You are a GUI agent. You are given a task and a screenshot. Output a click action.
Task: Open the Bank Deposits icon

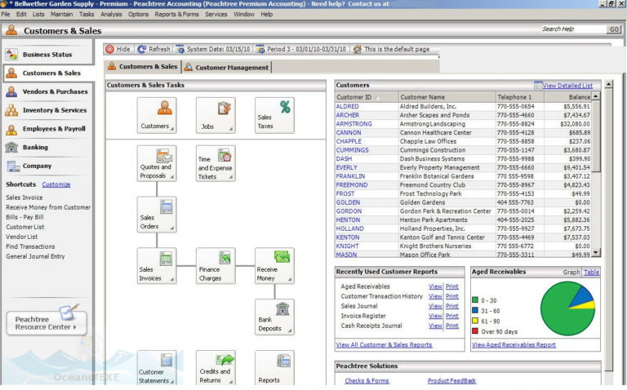[274, 317]
